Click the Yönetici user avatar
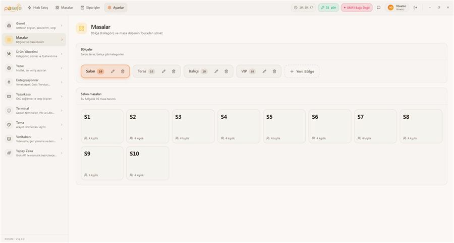This screenshot has height=243, width=454. point(390,8)
